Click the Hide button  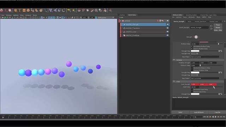tap(220, 30)
